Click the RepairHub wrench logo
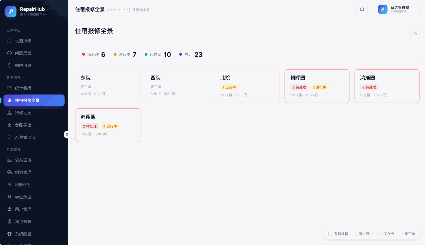The width and height of the screenshot is (425, 245). click(11, 11)
